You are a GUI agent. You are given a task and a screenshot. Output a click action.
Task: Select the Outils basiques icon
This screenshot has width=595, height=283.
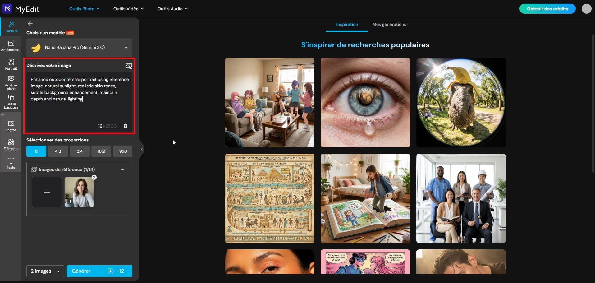(11, 102)
